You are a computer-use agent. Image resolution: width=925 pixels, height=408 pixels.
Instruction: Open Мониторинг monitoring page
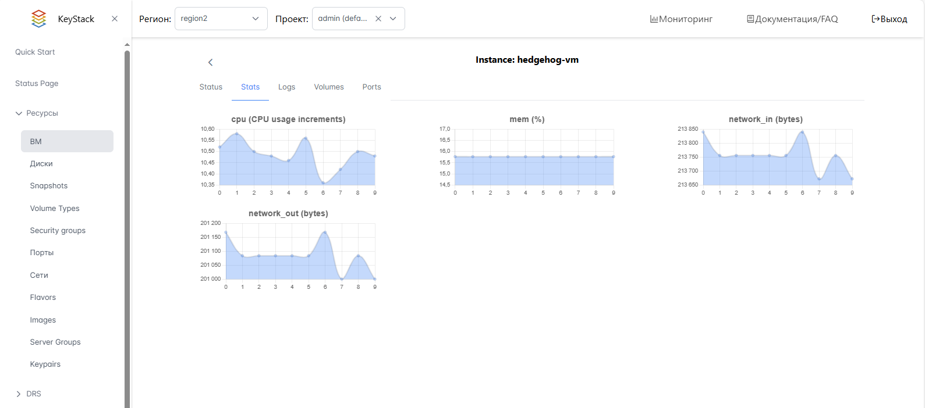pos(681,19)
